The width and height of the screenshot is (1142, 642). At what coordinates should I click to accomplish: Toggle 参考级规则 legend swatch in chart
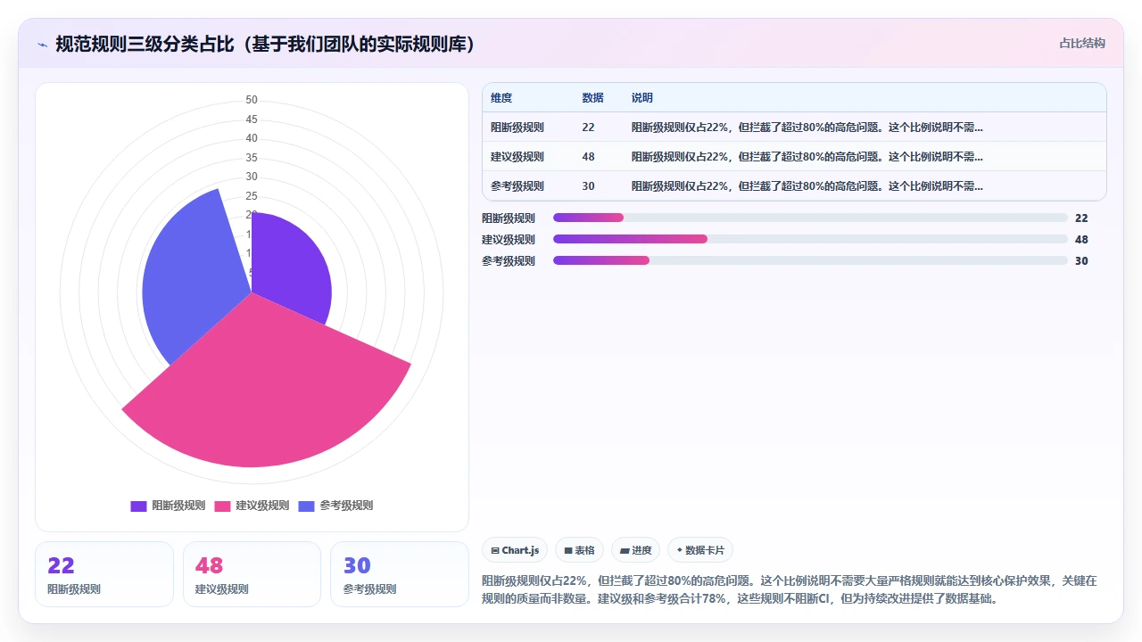pos(306,506)
